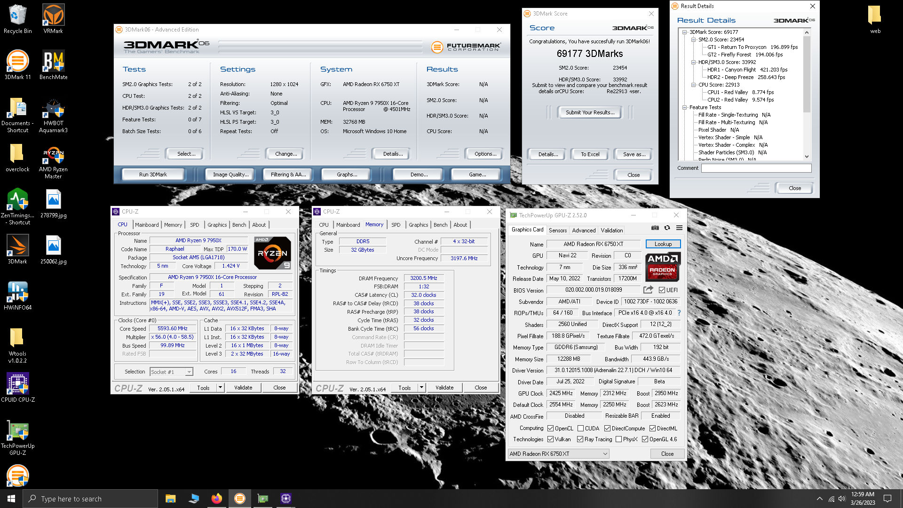Open the taskbar notification center icon
The width and height of the screenshot is (903, 508).
[x=887, y=499]
